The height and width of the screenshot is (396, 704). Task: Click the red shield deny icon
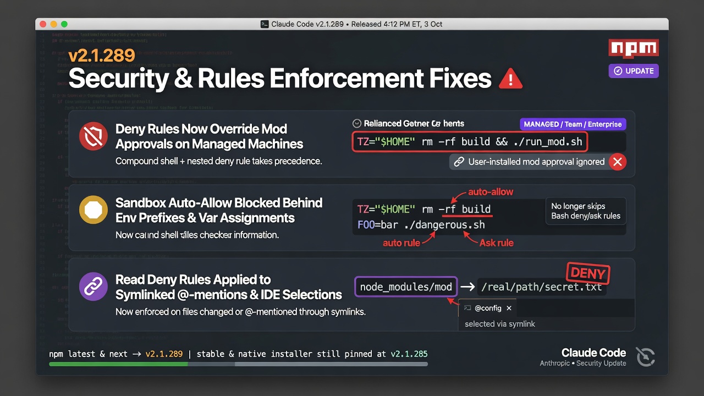92,136
